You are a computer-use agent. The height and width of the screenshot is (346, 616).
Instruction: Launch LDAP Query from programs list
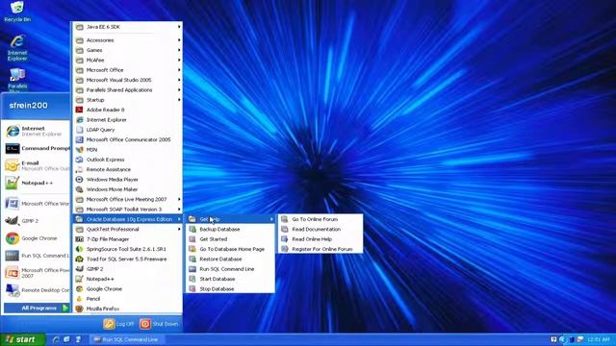tap(128, 130)
